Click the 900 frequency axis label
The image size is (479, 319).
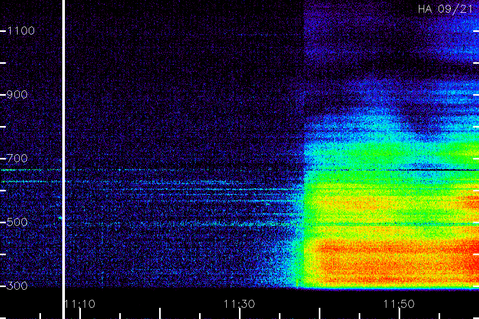click(x=17, y=95)
